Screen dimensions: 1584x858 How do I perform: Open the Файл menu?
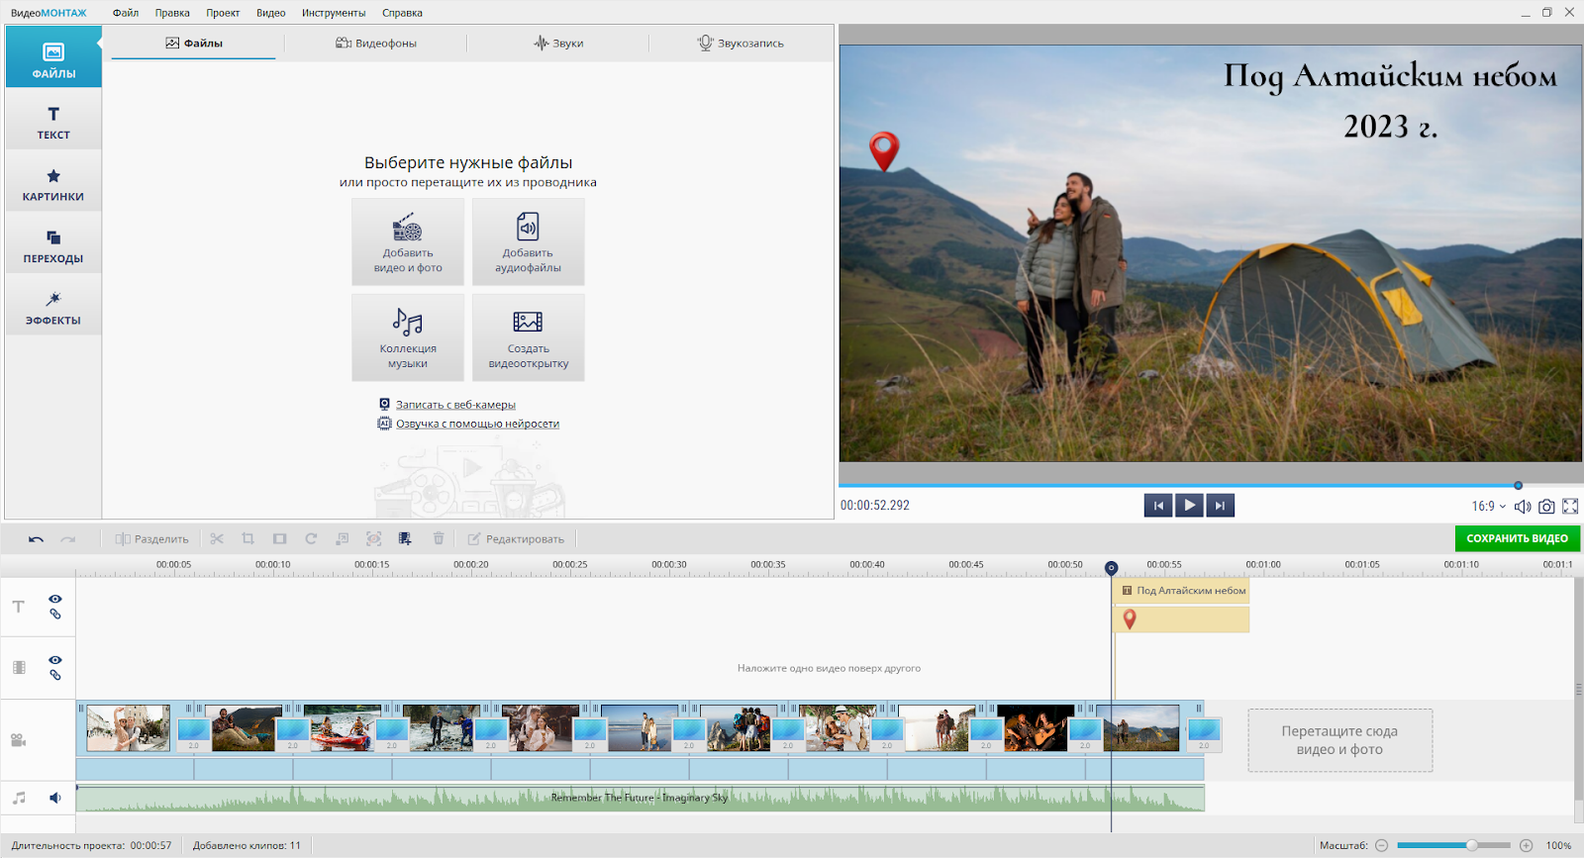(126, 13)
